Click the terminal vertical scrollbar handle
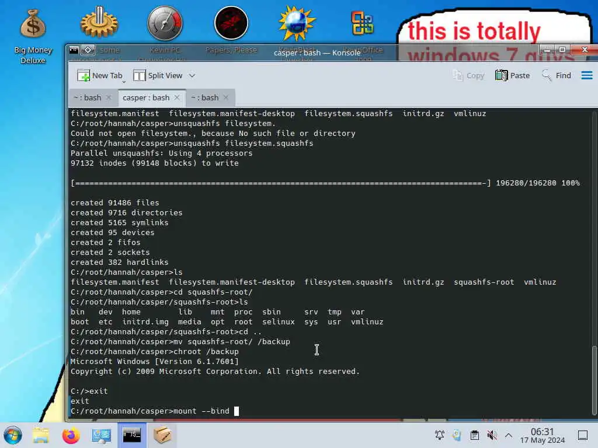The width and height of the screenshot is (598, 448). pos(594,380)
